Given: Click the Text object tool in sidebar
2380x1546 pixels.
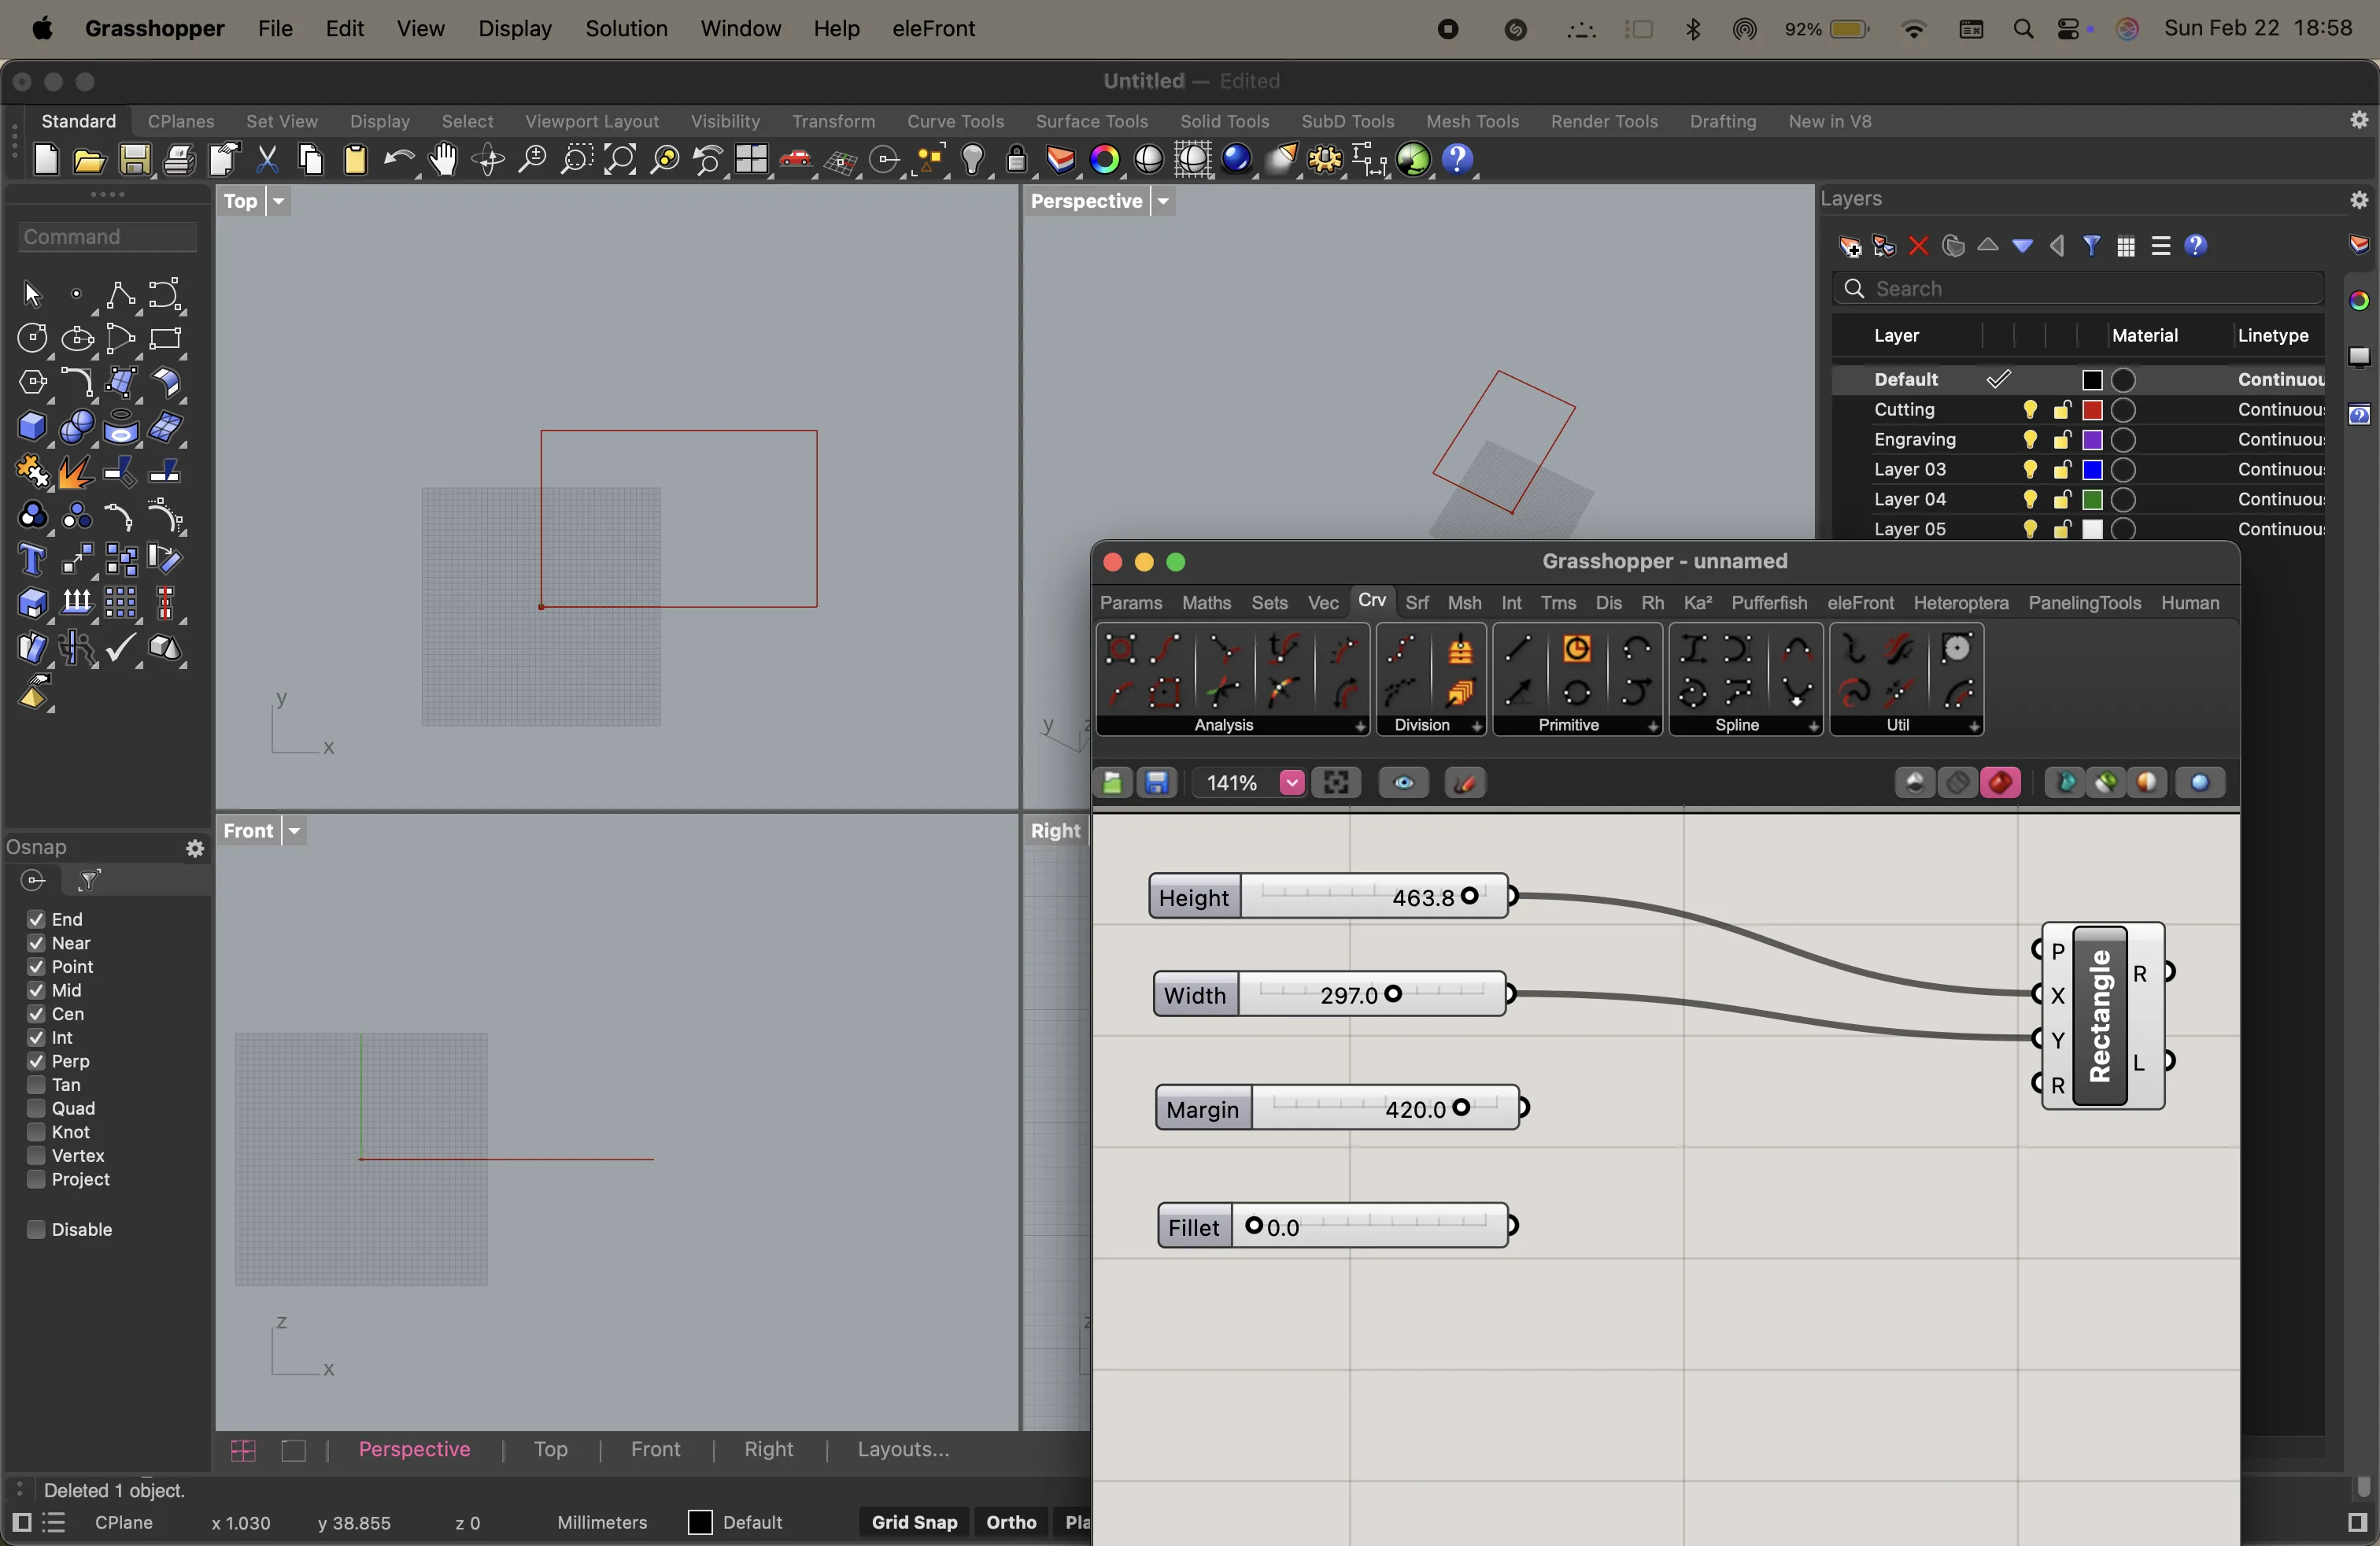Looking at the screenshot, I should click(x=32, y=560).
